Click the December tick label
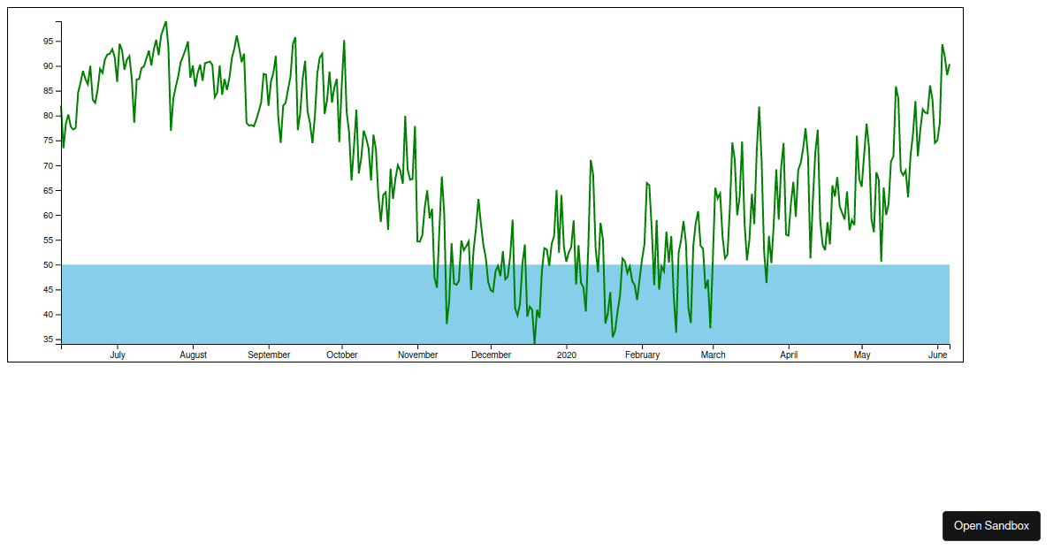The image size is (1061, 557). (x=491, y=355)
